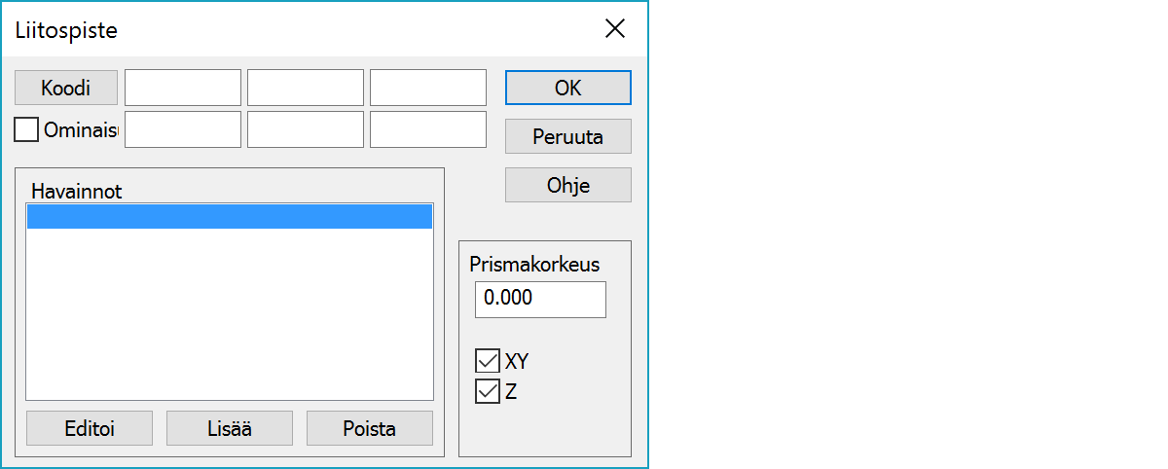Click the middle input field in Koodi row
This screenshot has height=469, width=1168.
[x=306, y=88]
